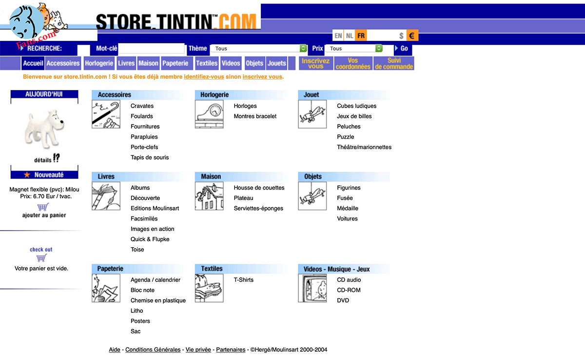Click the STORE.TINTIN.COM banner logo
Viewport: 585px width, 361px height.
[x=176, y=21]
